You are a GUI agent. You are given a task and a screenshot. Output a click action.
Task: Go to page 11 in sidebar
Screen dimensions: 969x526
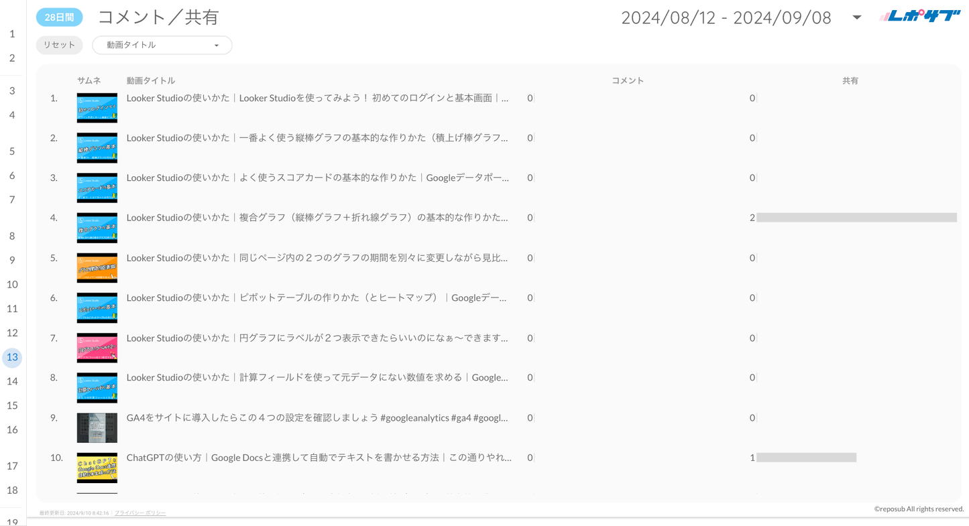click(x=12, y=308)
